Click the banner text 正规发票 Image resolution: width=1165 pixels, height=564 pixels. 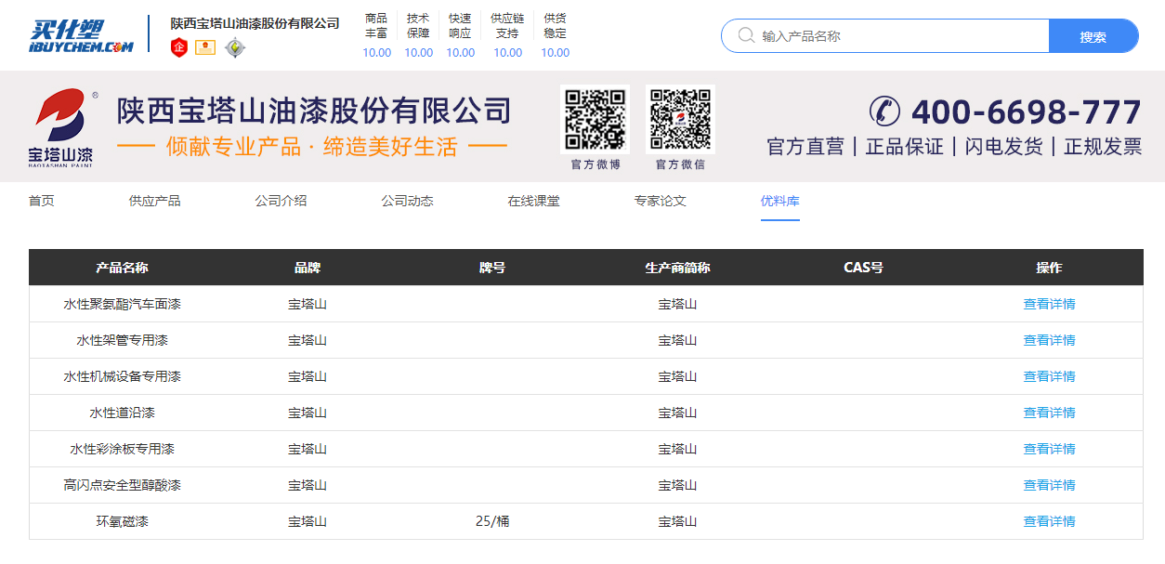[x=1103, y=147]
